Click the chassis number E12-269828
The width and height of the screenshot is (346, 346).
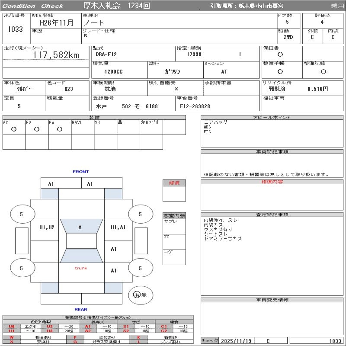195,106
